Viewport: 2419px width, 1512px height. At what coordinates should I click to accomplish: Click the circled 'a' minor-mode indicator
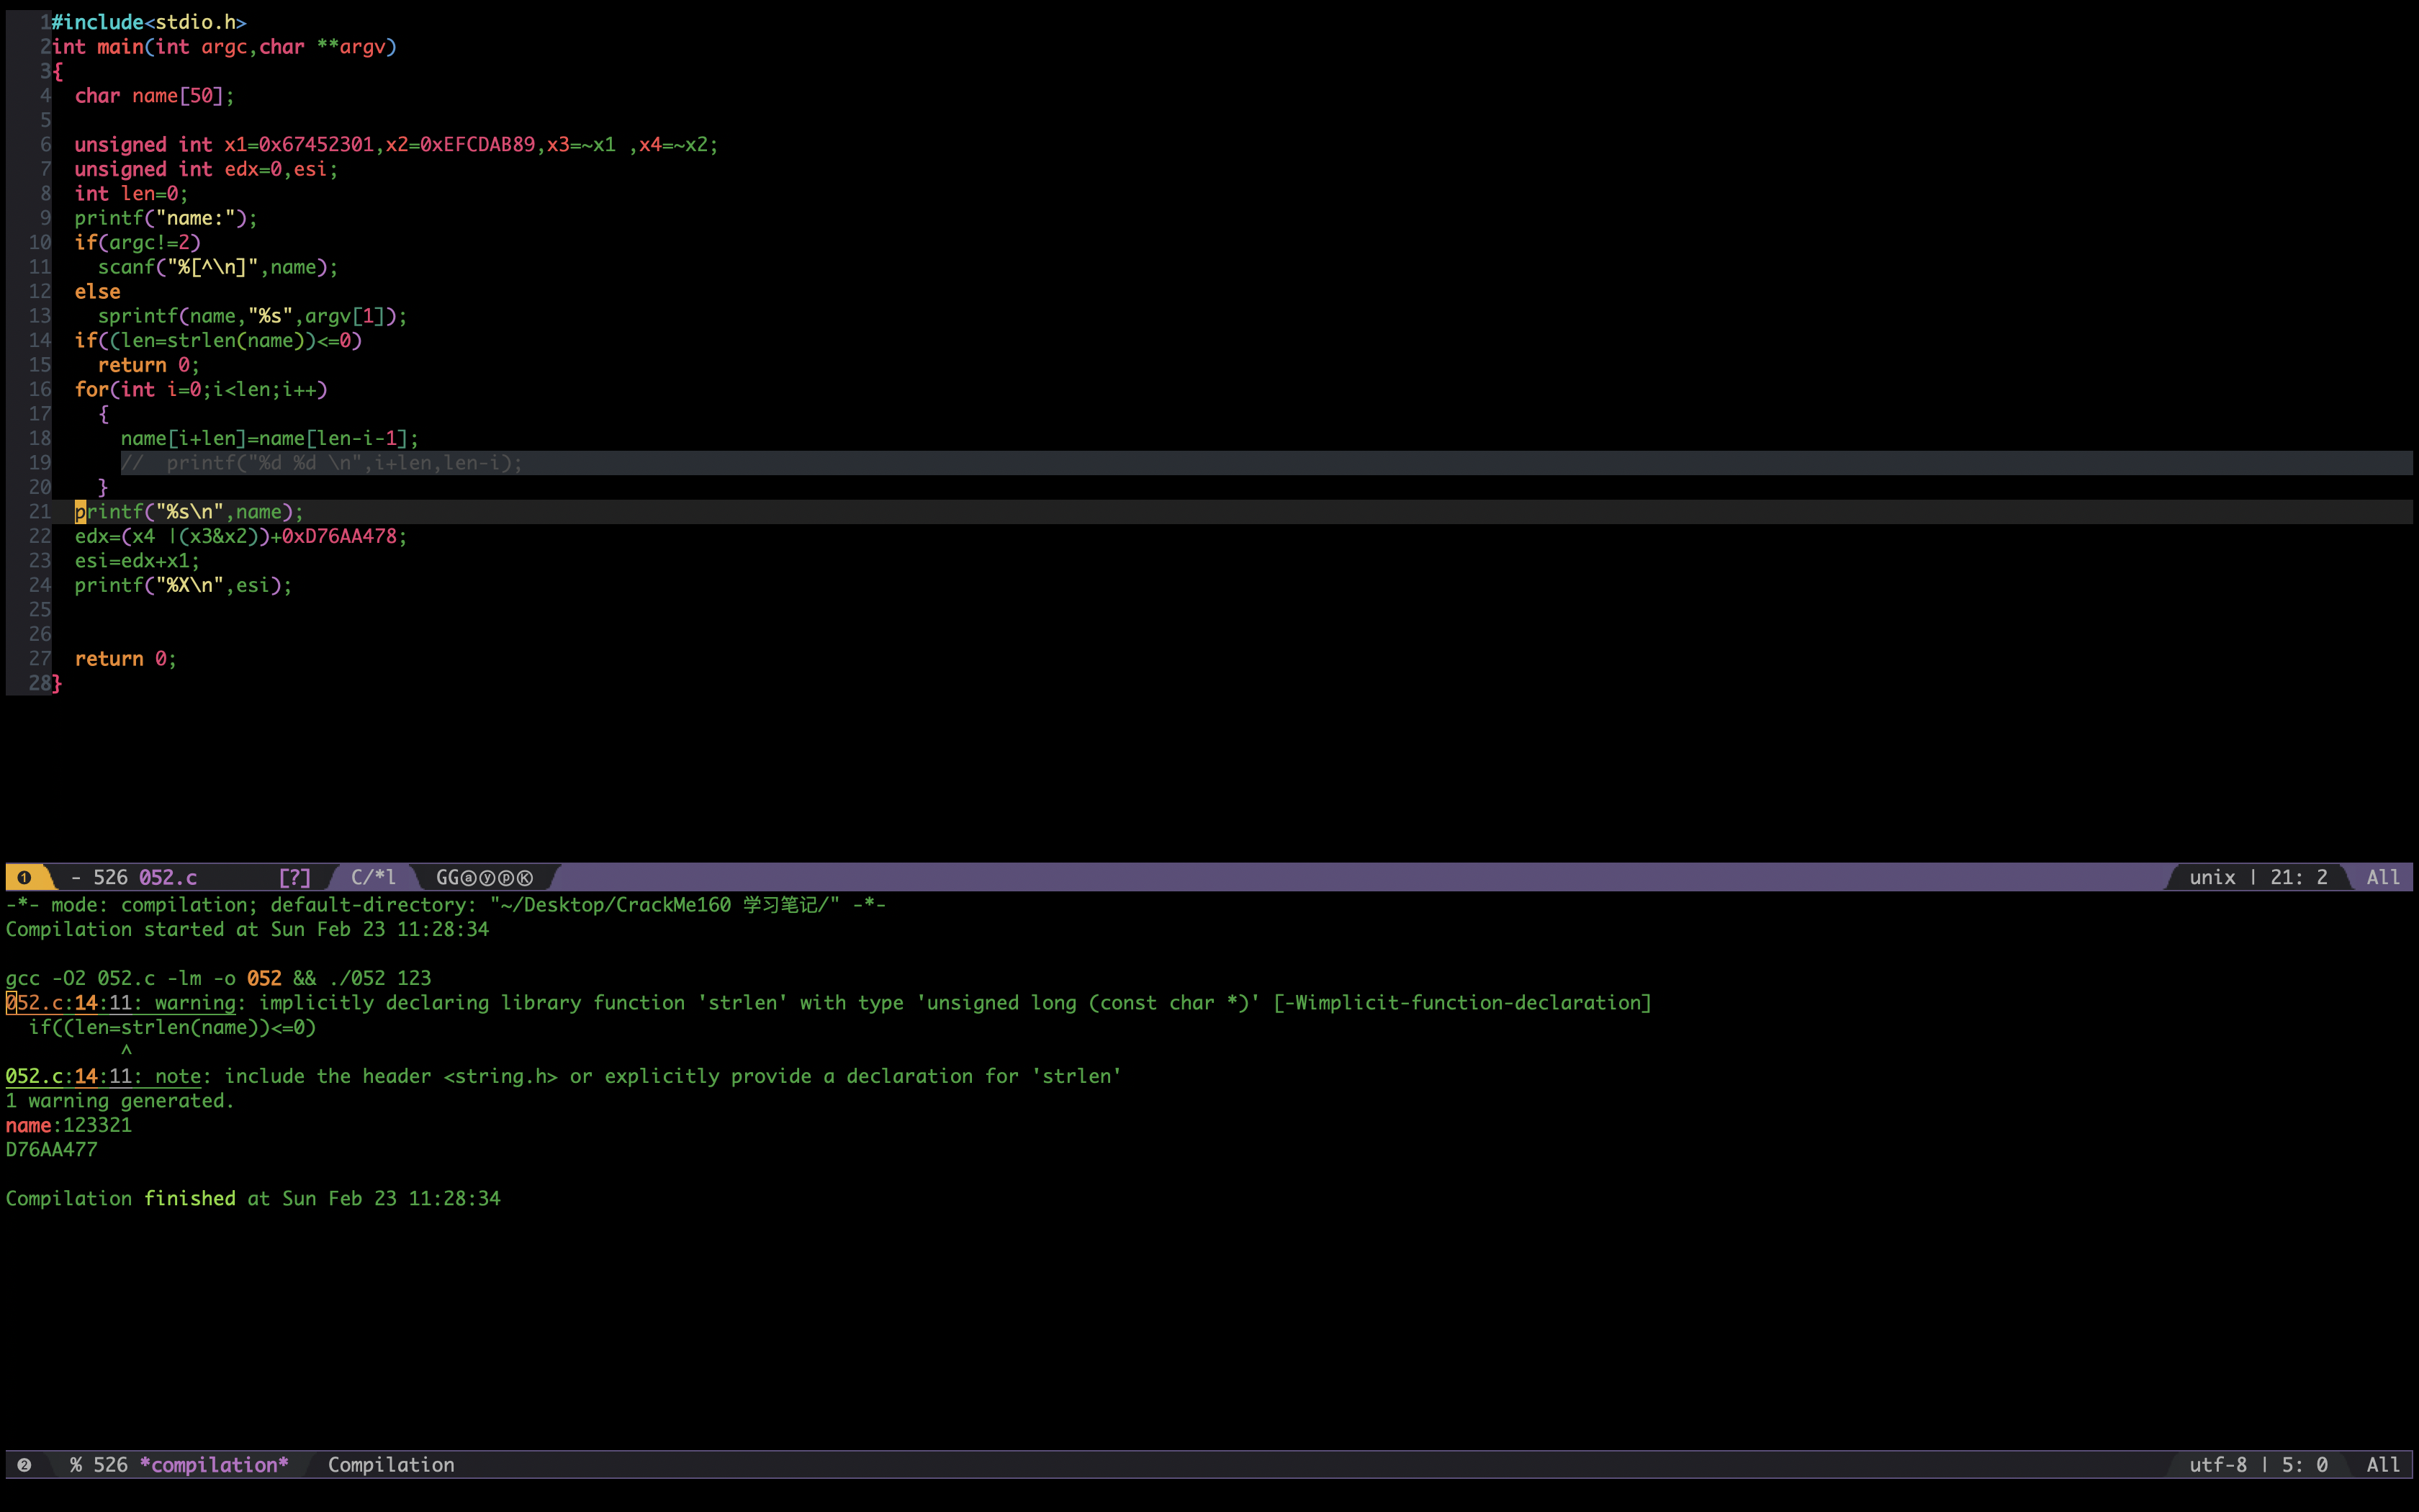pos(468,877)
